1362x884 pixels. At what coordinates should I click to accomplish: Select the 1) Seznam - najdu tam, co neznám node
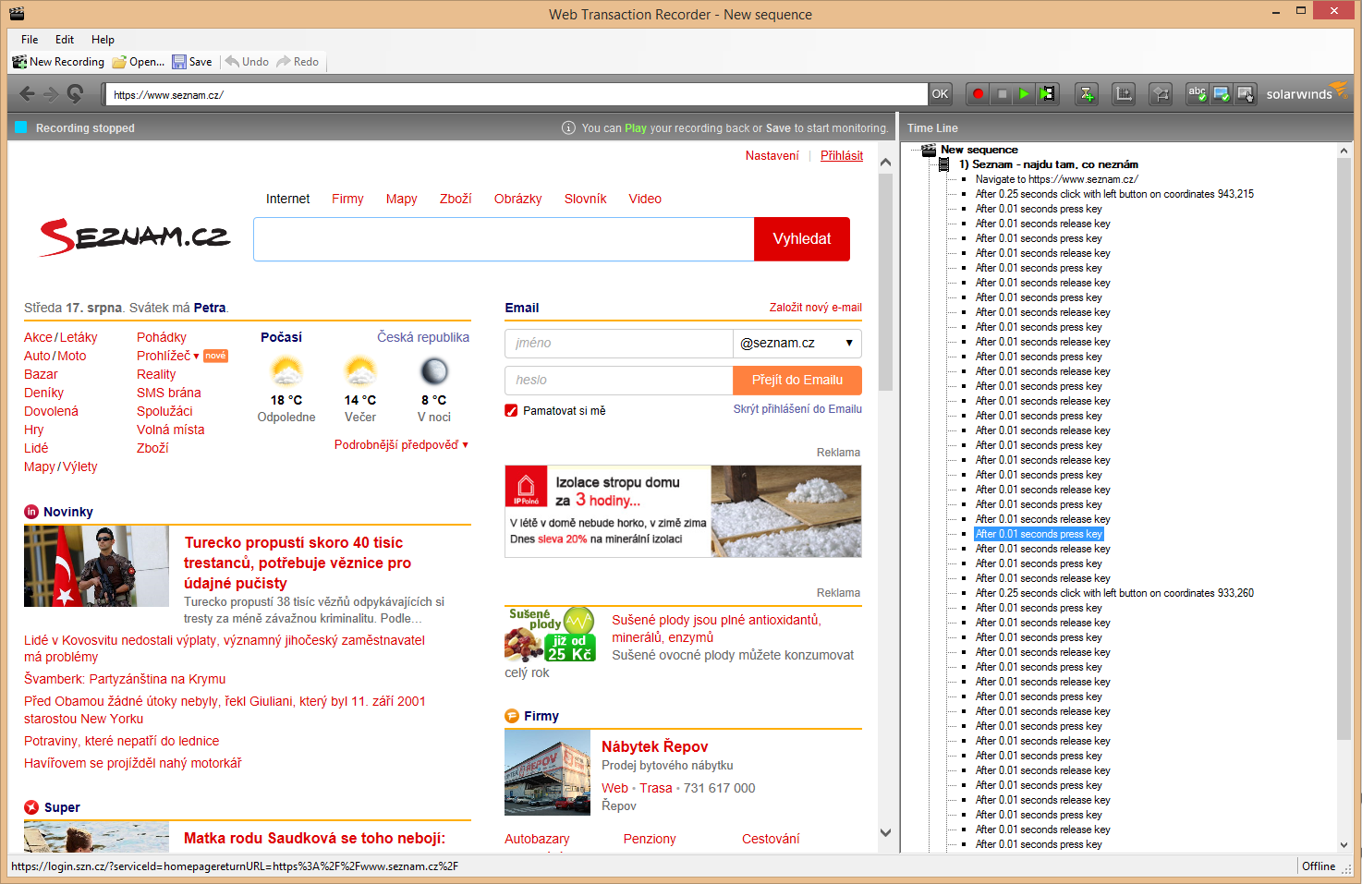pyautogui.click(x=1048, y=164)
